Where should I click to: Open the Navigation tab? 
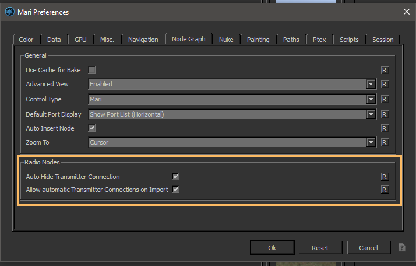(x=143, y=40)
